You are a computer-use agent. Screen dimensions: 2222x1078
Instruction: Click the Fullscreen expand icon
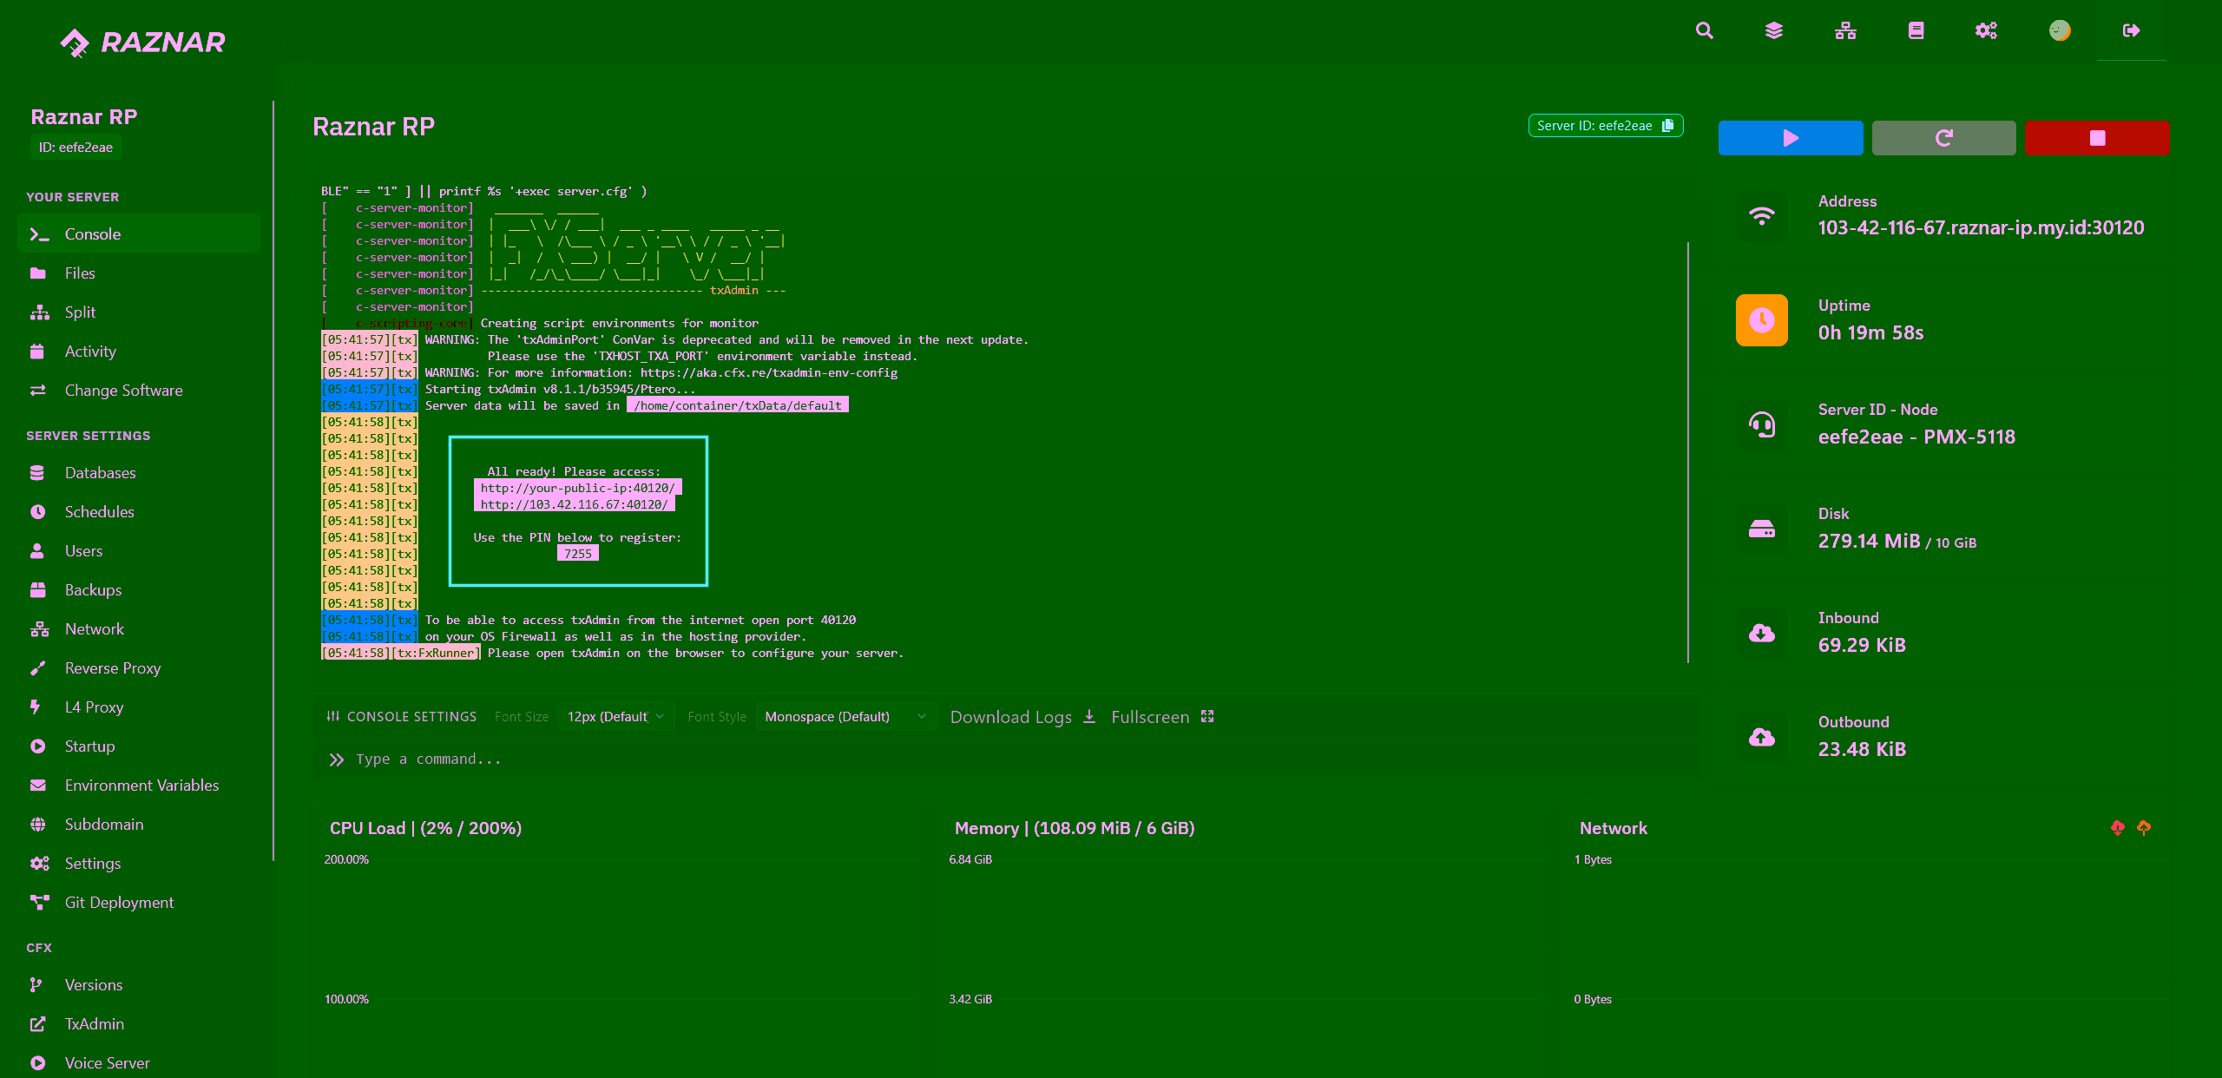coord(1207,717)
